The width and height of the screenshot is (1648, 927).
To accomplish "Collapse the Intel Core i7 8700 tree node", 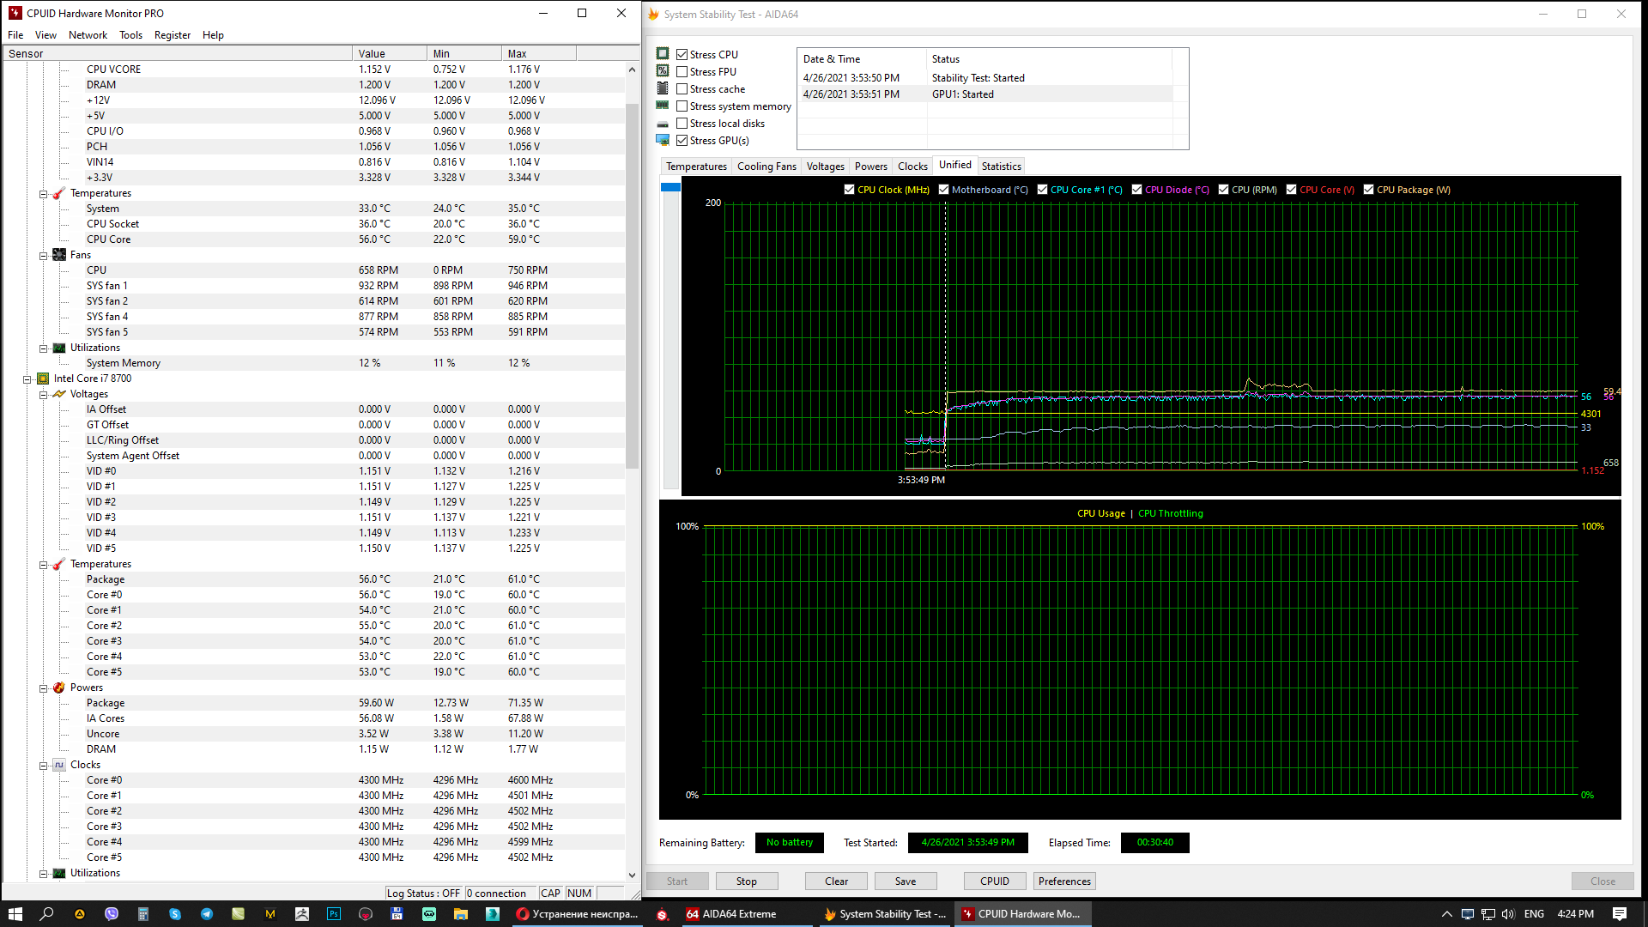I will click(x=27, y=379).
